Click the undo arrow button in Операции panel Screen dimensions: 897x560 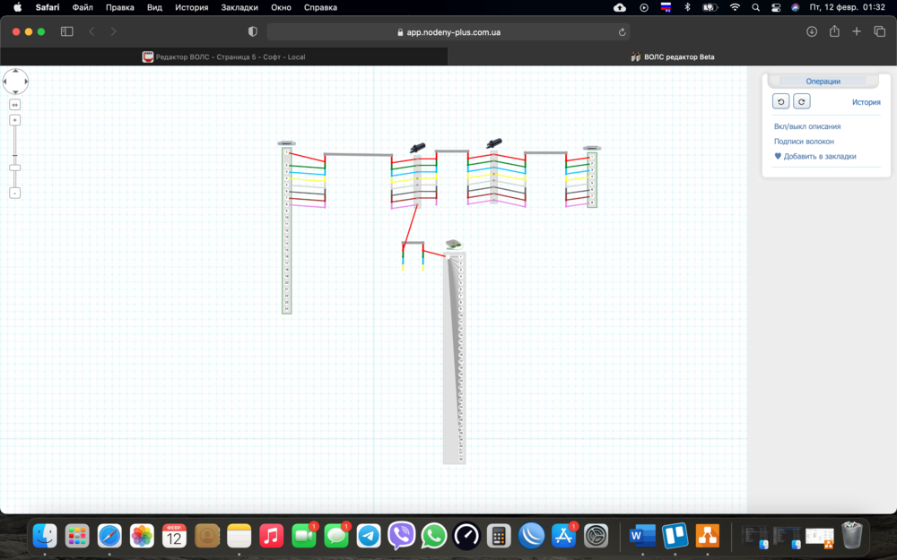pyautogui.click(x=780, y=101)
